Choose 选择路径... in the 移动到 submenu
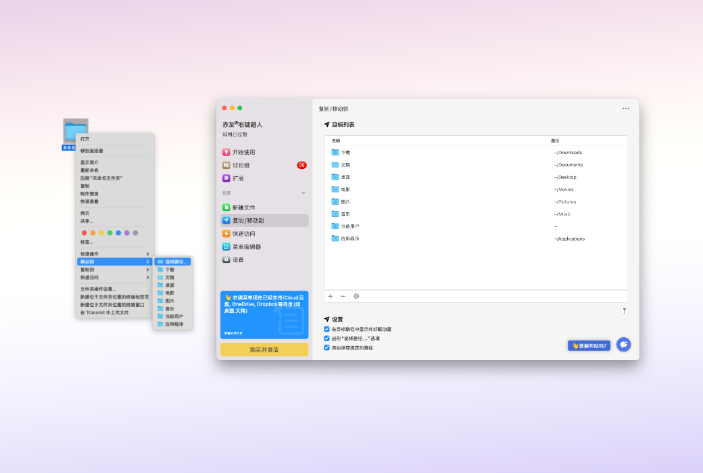The image size is (703, 473). [172, 262]
